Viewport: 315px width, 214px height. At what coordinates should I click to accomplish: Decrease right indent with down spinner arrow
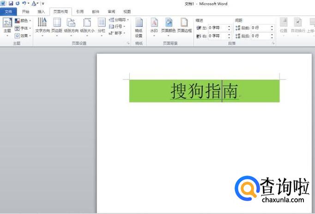(229, 37)
